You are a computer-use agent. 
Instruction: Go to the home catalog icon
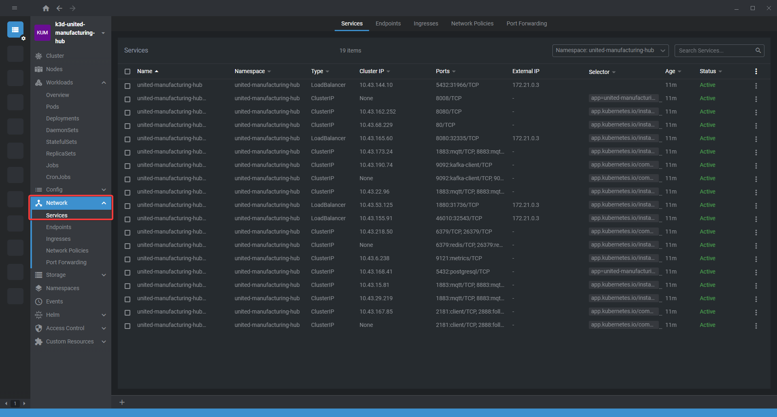pyautogui.click(x=46, y=8)
